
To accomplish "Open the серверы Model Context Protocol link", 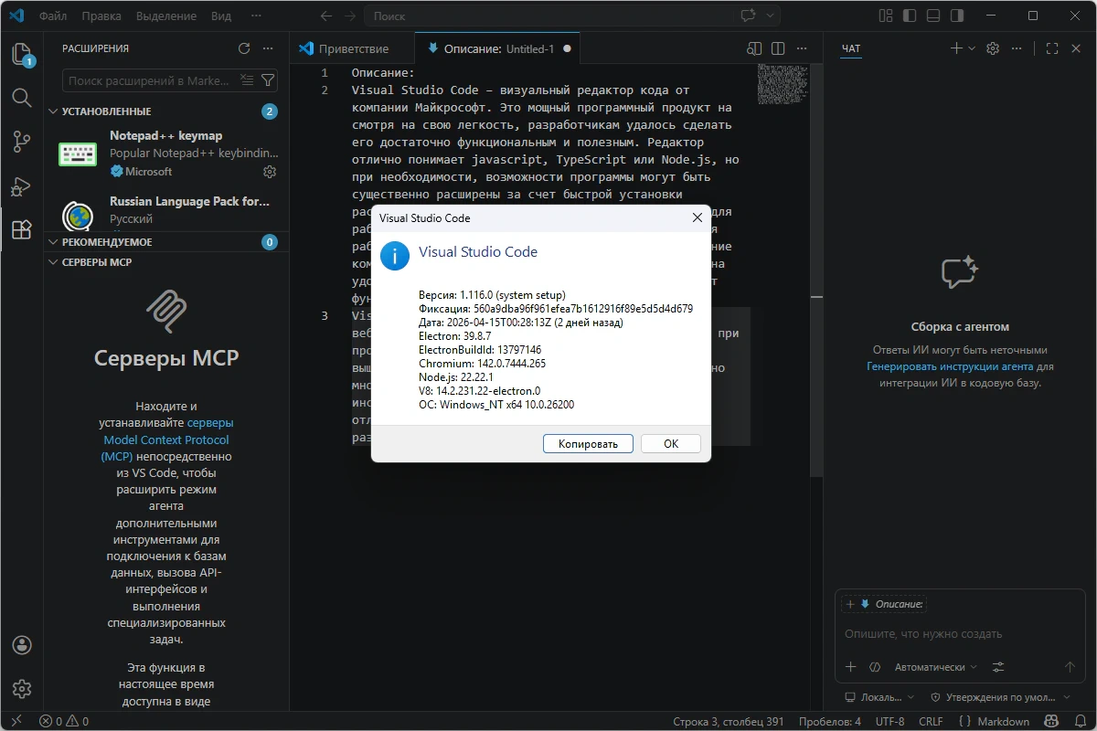I will click(x=168, y=440).
